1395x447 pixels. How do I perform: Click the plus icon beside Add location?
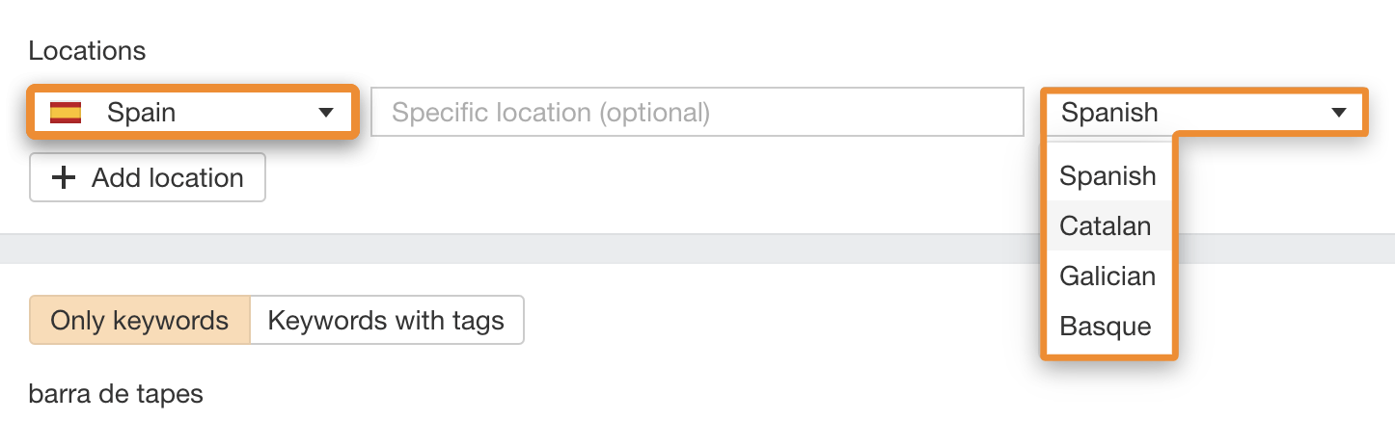click(x=63, y=178)
